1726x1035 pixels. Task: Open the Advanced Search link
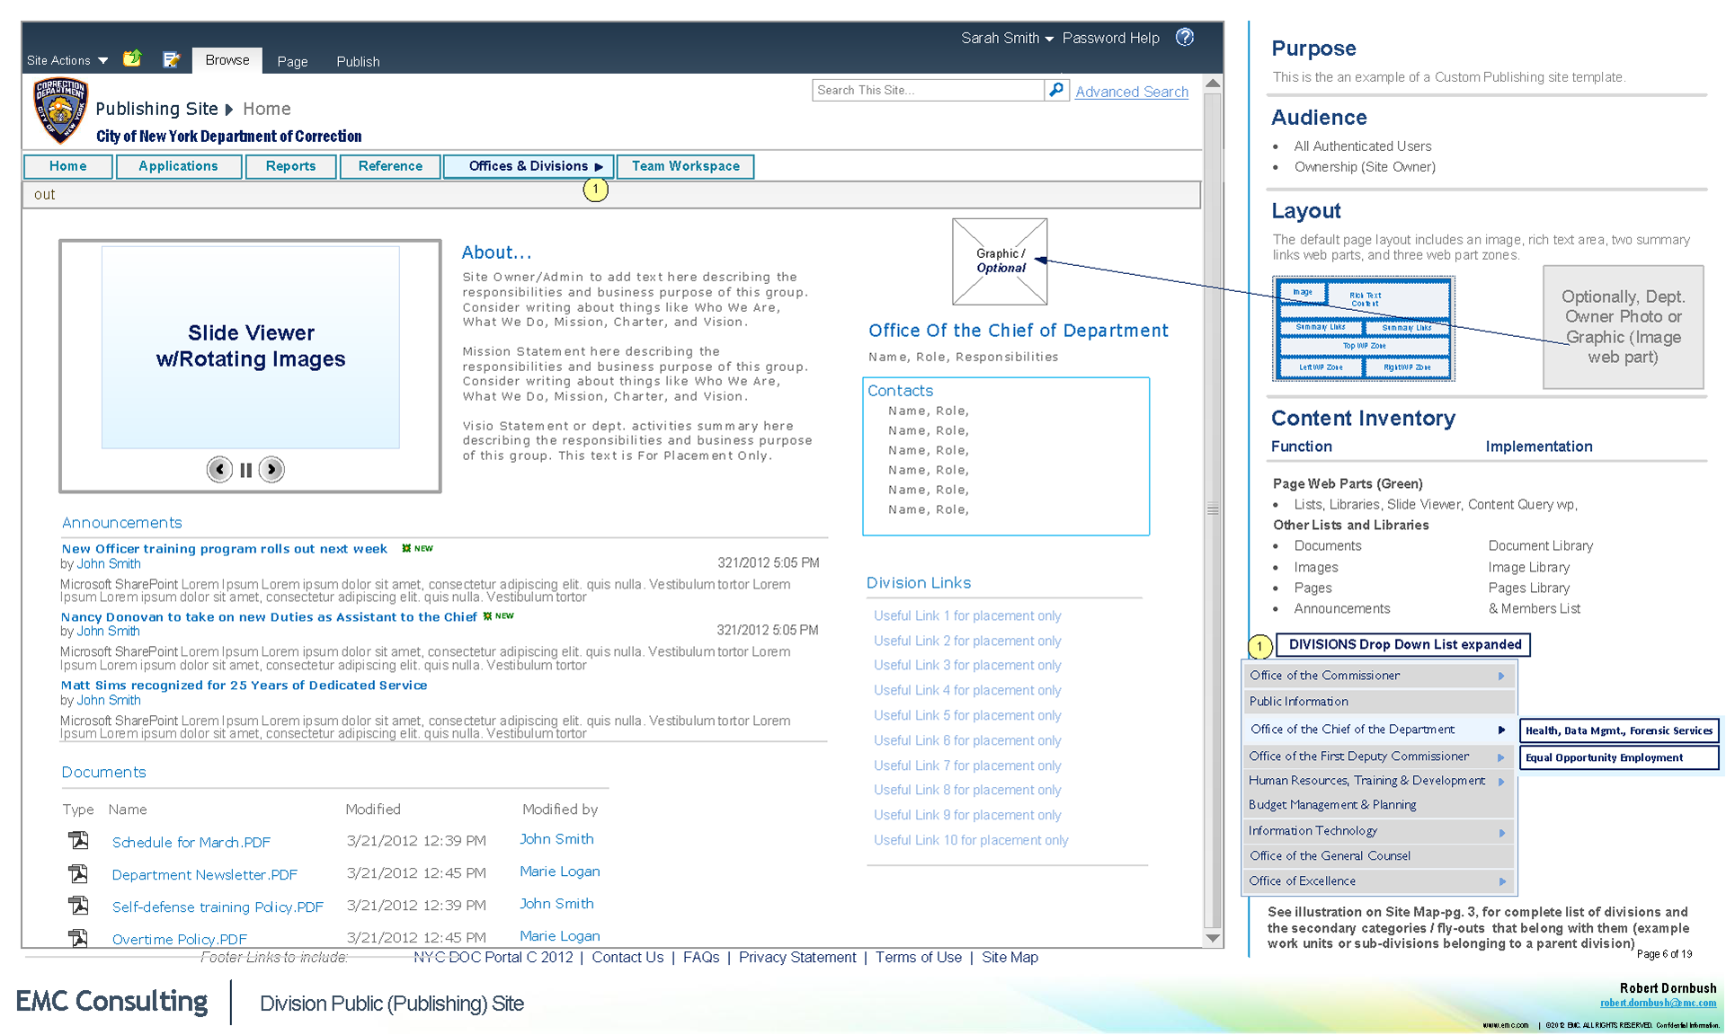(x=1131, y=92)
